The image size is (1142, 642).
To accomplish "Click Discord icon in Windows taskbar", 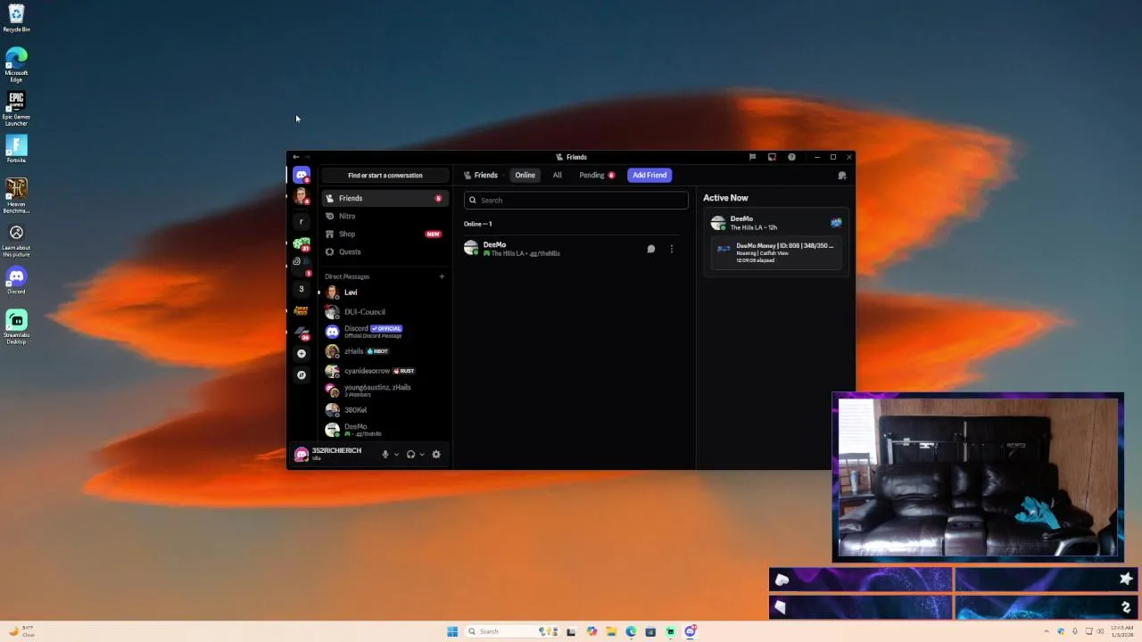I will 690,631.
